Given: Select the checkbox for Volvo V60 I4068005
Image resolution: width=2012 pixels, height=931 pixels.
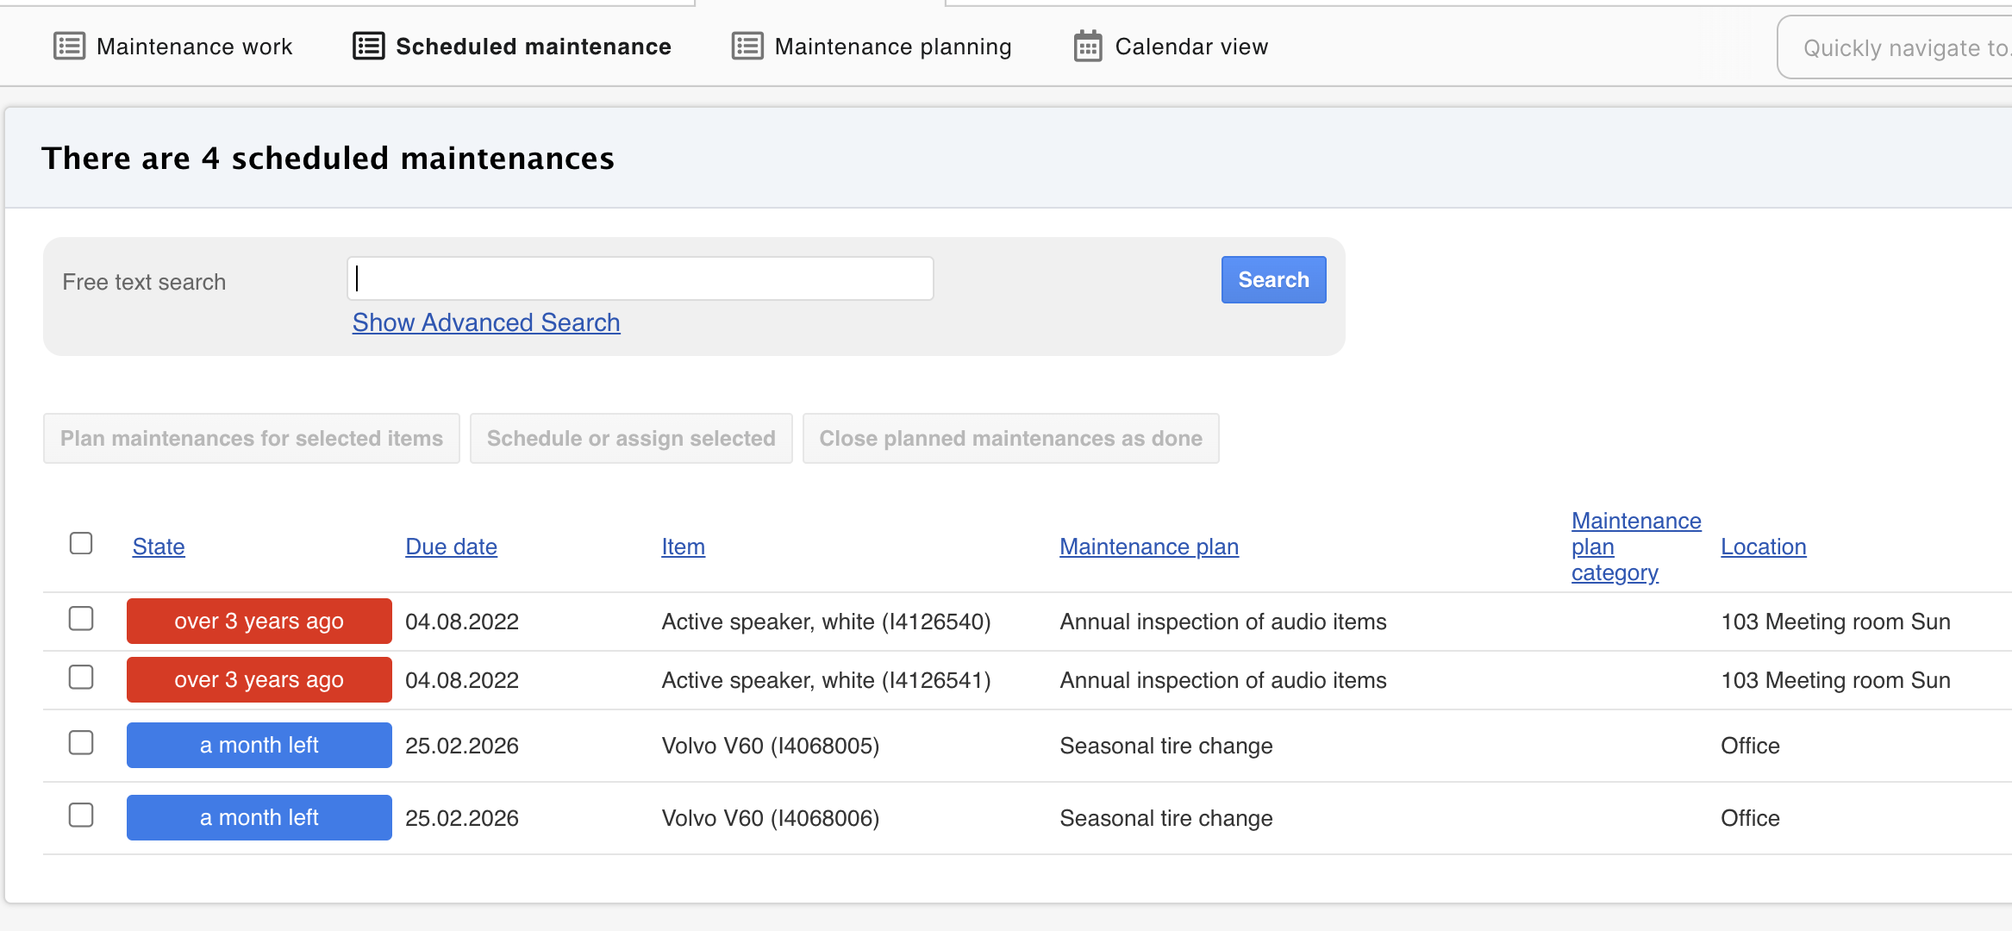Looking at the screenshot, I should (x=81, y=743).
